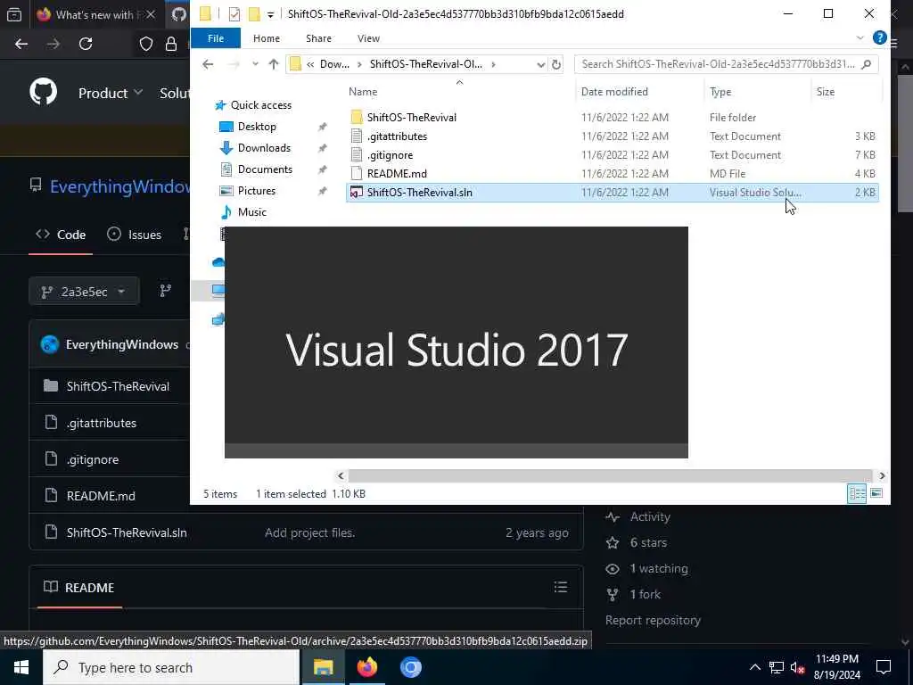Select .gitignore file in Explorer
The width and height of the screenshot is (913, 685).
(390, 155)
